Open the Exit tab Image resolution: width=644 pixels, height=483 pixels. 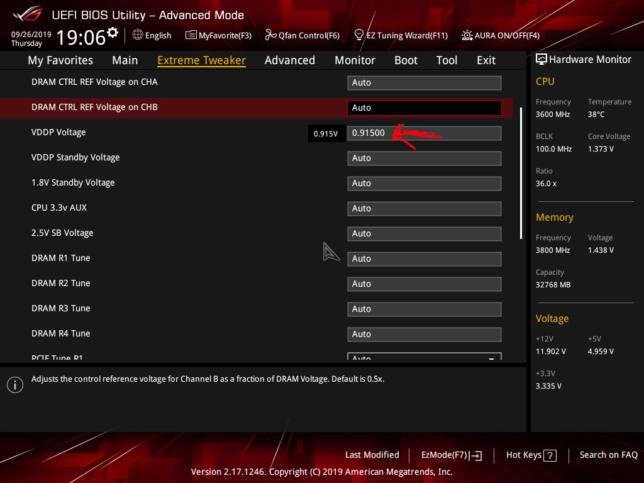click(486, 60)
